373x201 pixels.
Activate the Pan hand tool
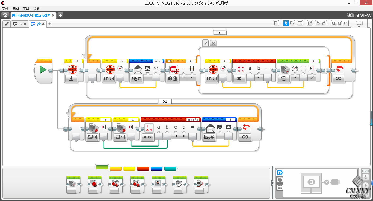tap(292, 23)
